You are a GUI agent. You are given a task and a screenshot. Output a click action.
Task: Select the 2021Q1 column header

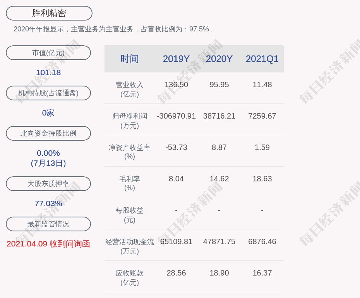coord(262,59)
